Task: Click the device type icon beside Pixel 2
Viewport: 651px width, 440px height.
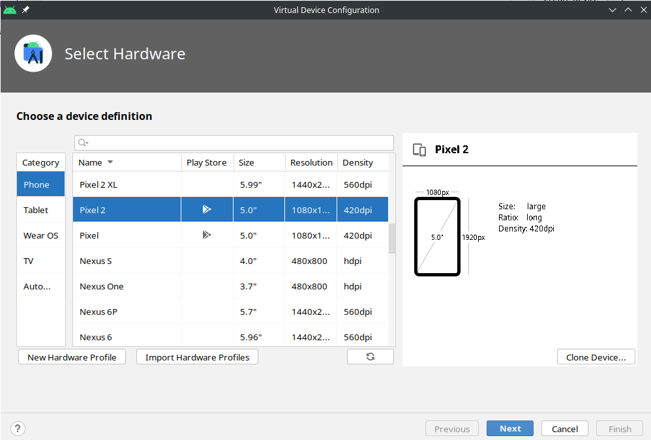Action: [420, 149]
